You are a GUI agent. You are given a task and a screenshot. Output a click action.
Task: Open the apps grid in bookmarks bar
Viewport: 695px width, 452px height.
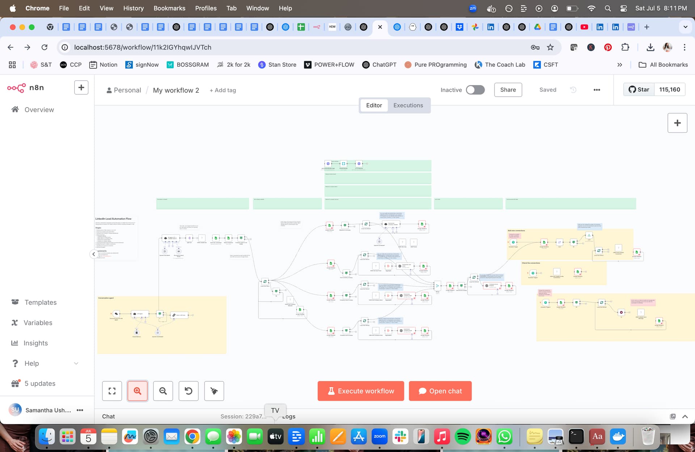(x=12, y=65)
